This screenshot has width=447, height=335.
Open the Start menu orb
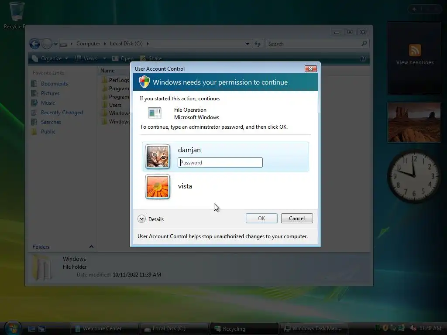[13, 328]
